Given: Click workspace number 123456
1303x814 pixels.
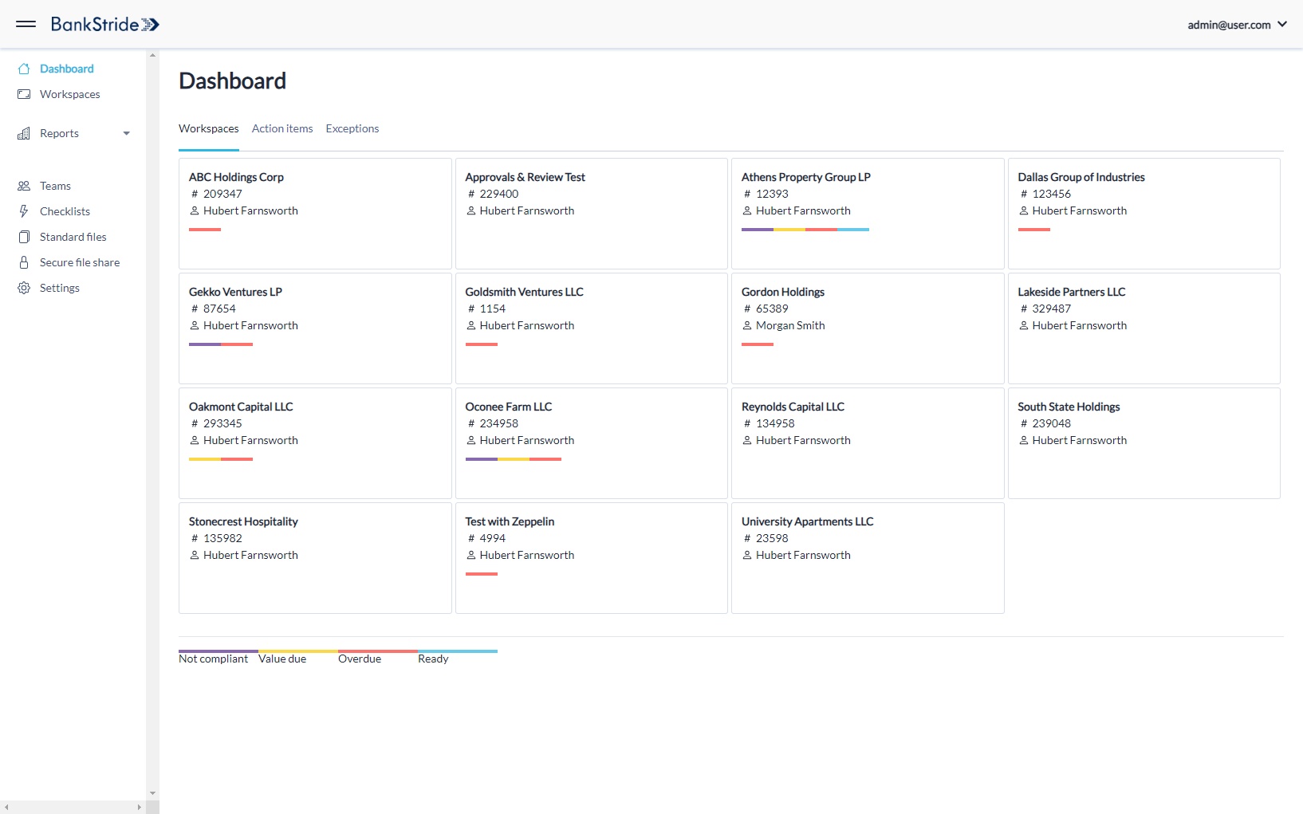Looking at the screenshot, I should point(1052,194).
